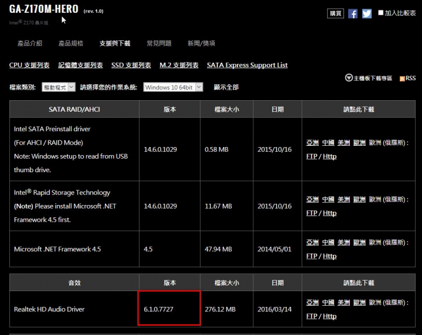Screen dimensions: 422x335
Task: Open 記憶體支援列表 memory support link
Action: click(x=80, y=66)
